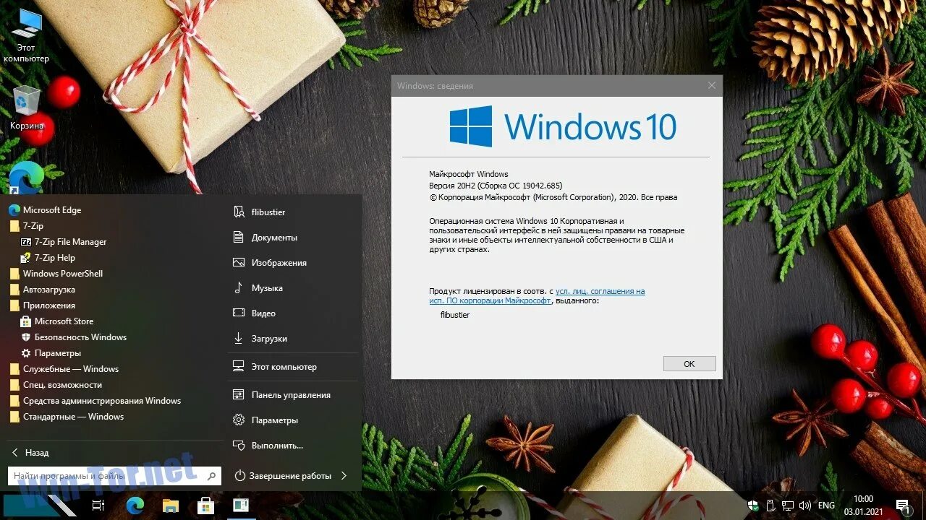926x520 pixels.
Task: Open the clock and calendar flyout
Action: [x=863, y=506]
